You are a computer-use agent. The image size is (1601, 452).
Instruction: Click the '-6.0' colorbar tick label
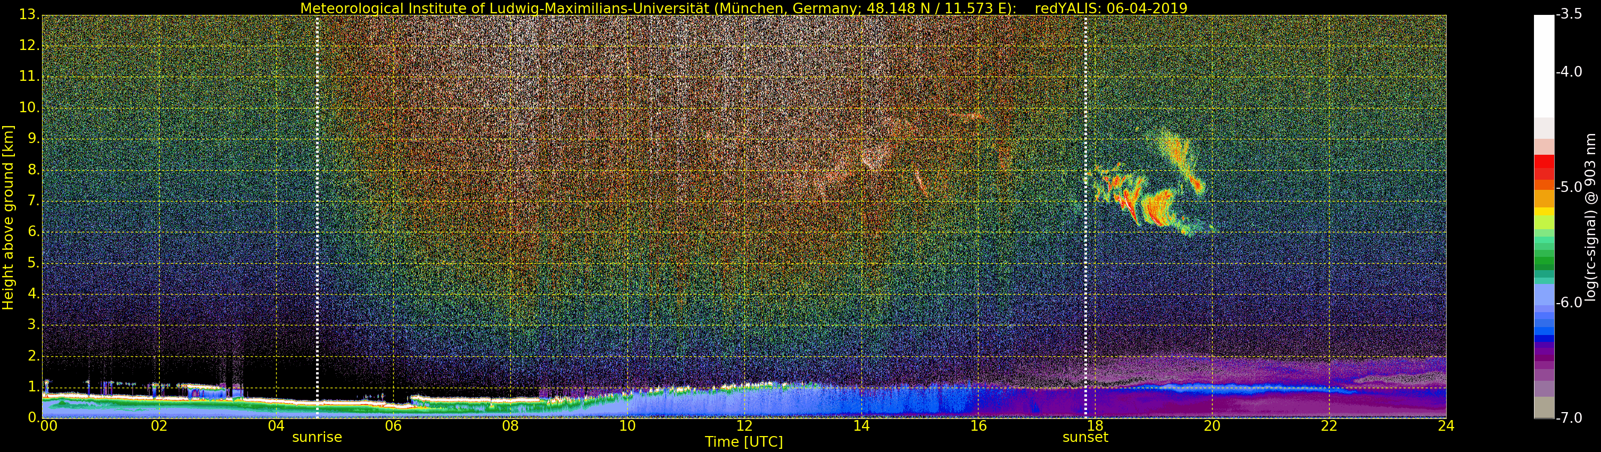pos(1569,303)
